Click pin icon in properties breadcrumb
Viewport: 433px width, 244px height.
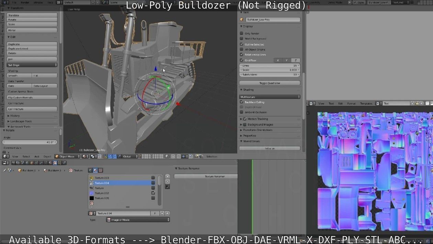4,170
